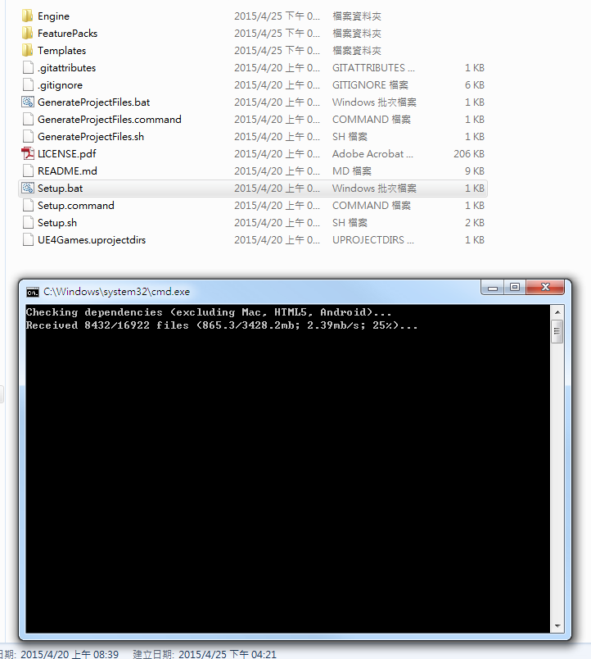Click the UE4Games.uprojectdirs file icon
Image resolution: width=591 pixels, height=659 pixels.
pyautogui.click(x=28, y=240)
